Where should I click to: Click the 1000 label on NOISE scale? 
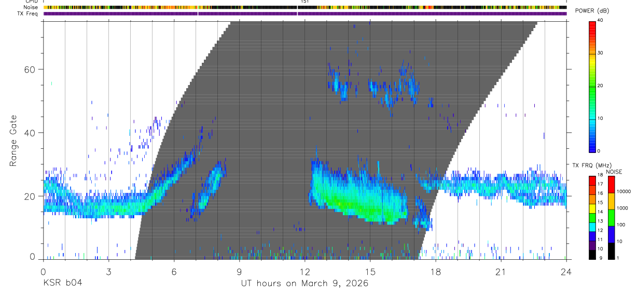pos(623,208)
